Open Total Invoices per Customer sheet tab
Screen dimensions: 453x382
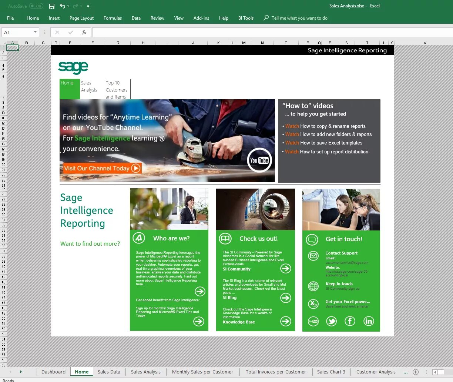276,372
